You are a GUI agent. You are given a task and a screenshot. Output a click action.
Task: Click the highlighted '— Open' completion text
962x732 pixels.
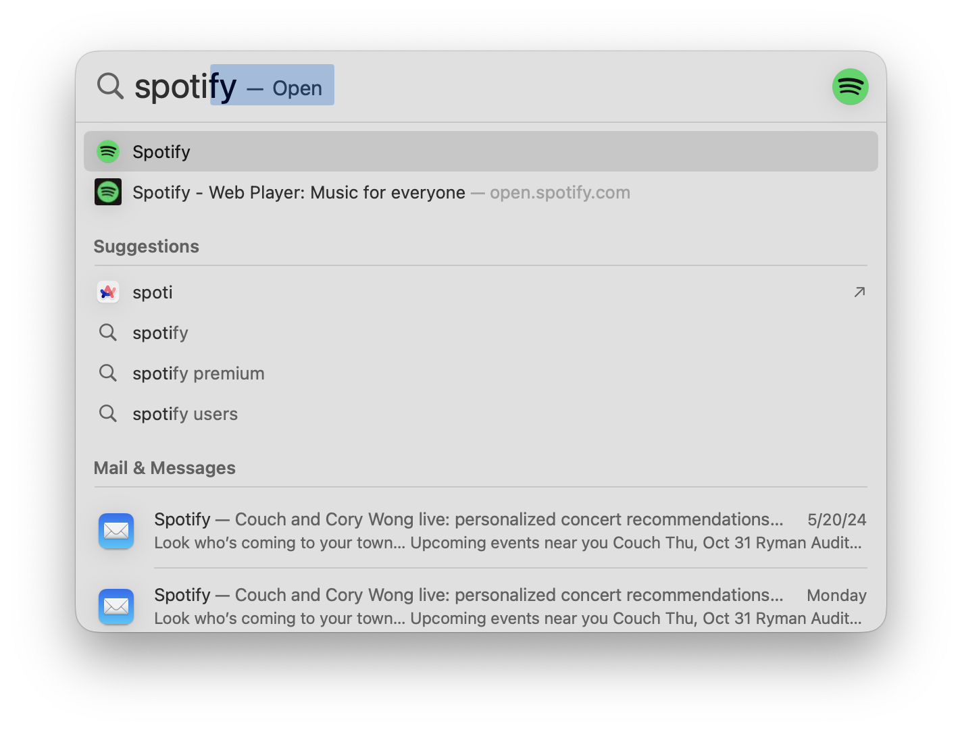click(x=284, y=88)
